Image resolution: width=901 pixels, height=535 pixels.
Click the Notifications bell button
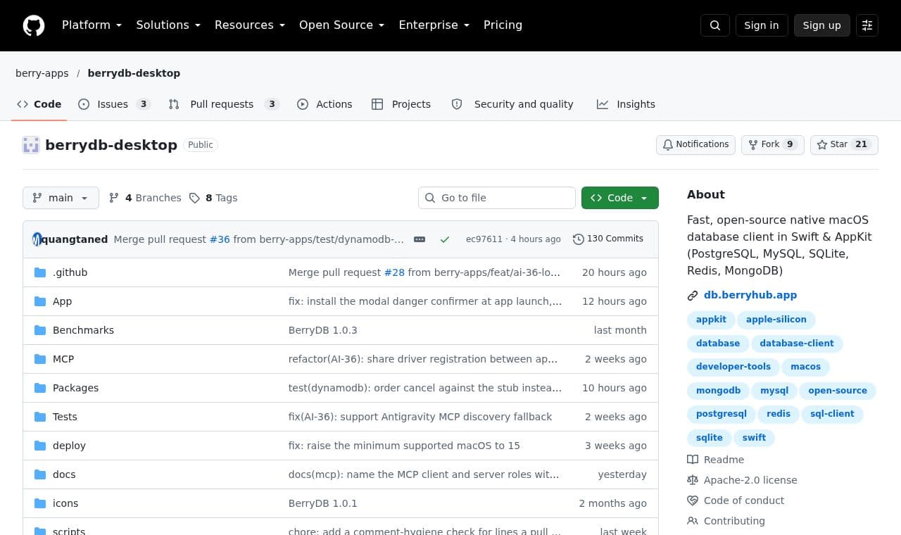(695, 144)
